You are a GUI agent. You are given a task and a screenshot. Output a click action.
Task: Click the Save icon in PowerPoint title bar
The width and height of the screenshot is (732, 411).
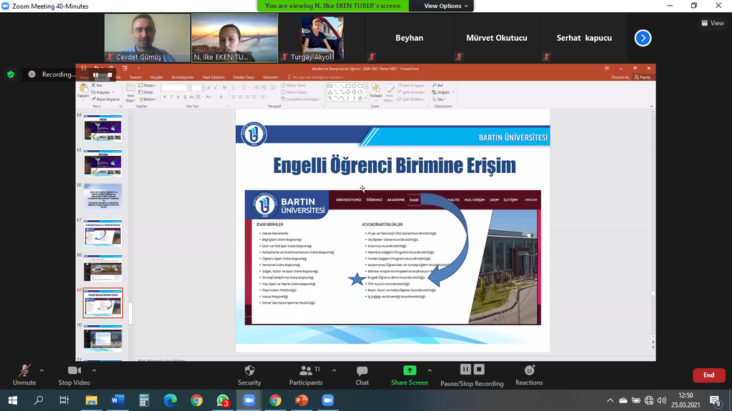(x=84, y=68)
